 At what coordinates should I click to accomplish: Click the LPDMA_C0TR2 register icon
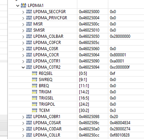coord(29,67)
